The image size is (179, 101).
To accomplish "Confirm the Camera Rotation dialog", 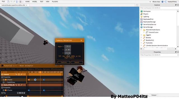I will 64,62.
